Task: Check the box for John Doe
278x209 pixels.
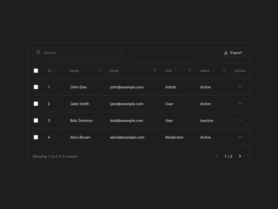Action: pyautogui.click(x=36, y=87)
